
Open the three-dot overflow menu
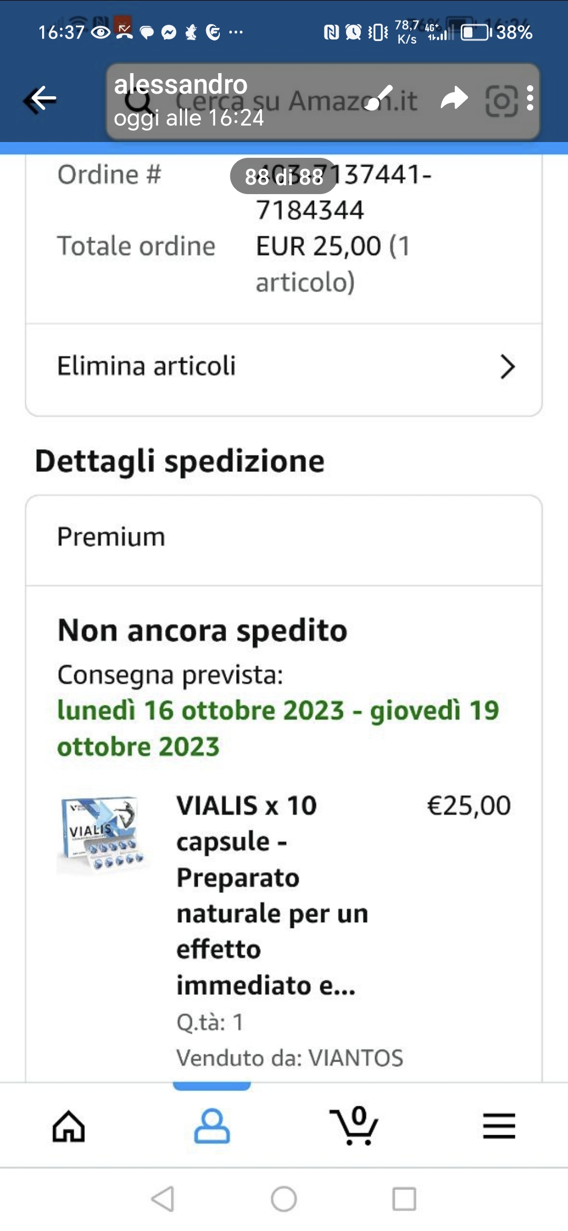(530, 98)
